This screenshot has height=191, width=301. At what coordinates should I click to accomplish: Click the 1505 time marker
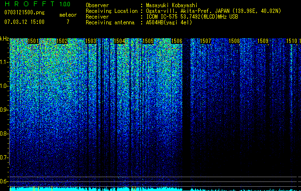pos(148,41)
